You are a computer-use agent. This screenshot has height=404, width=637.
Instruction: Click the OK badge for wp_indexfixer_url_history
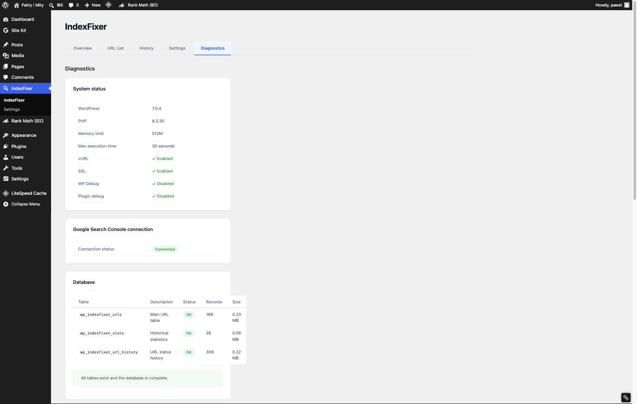(x=188, y=352)
